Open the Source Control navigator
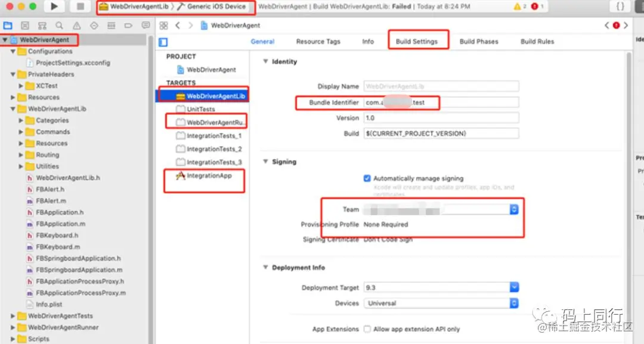 click(25, 26)
